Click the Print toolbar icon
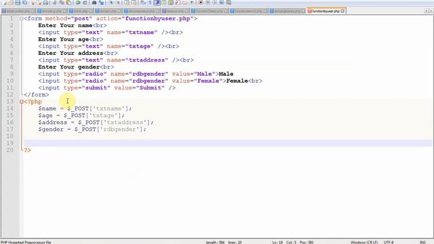The height and width of the screenshot is (244, 434). 45,3
